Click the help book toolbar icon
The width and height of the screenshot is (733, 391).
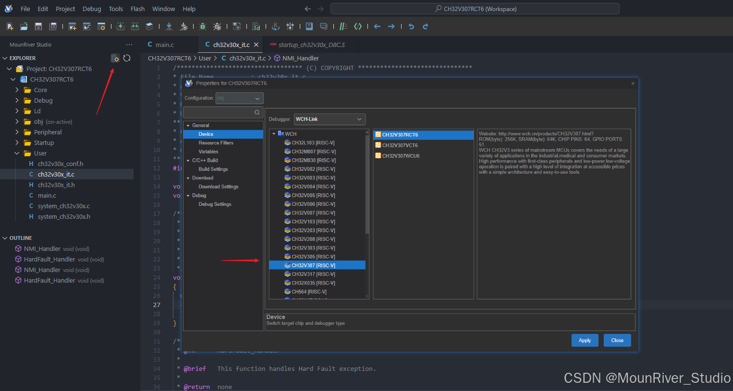(x=309, y=26)
